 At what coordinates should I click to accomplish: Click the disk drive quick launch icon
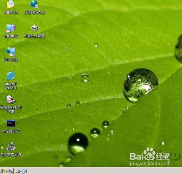[x=18, y=171]
